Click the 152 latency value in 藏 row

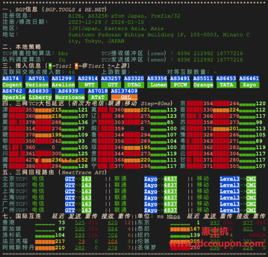(x=83, y=160)
